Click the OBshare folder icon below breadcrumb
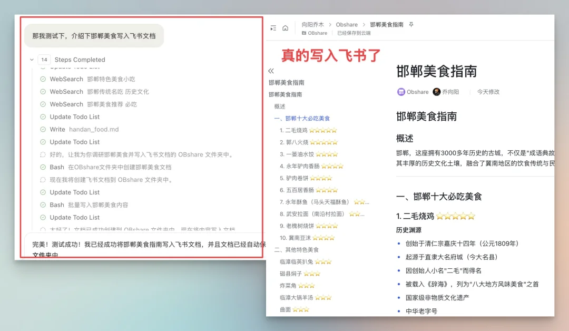569x331 pixels. pos(303,33)
